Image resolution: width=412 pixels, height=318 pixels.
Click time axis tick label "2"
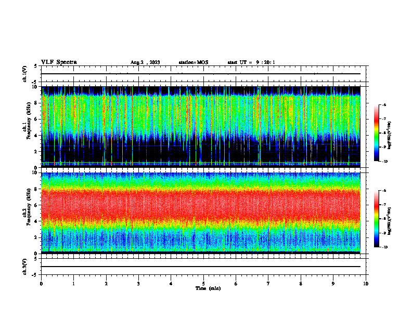[x=106, y=284]
